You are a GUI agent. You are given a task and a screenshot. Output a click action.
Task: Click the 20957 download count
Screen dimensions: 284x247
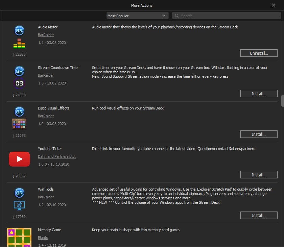pyautogui.click(x=19, y=176)
